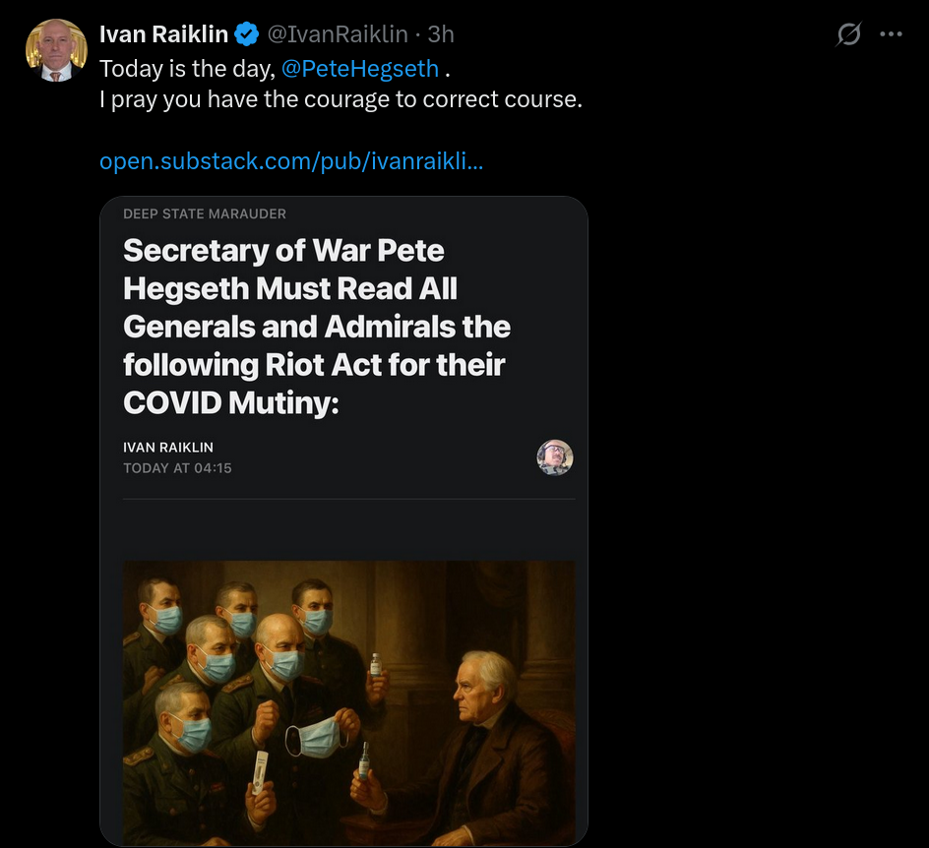Open the open.substack.com link
Screen dimensions: 929x848
click(x=291, y=160)
